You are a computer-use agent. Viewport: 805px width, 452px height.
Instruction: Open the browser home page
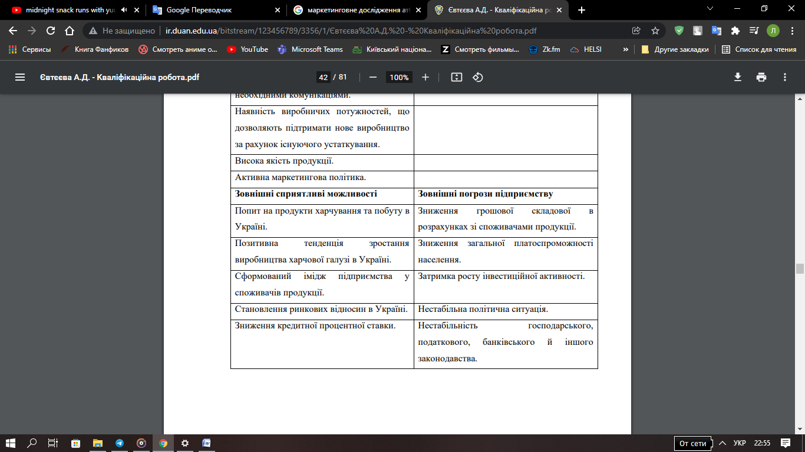(x=70, y=31)
